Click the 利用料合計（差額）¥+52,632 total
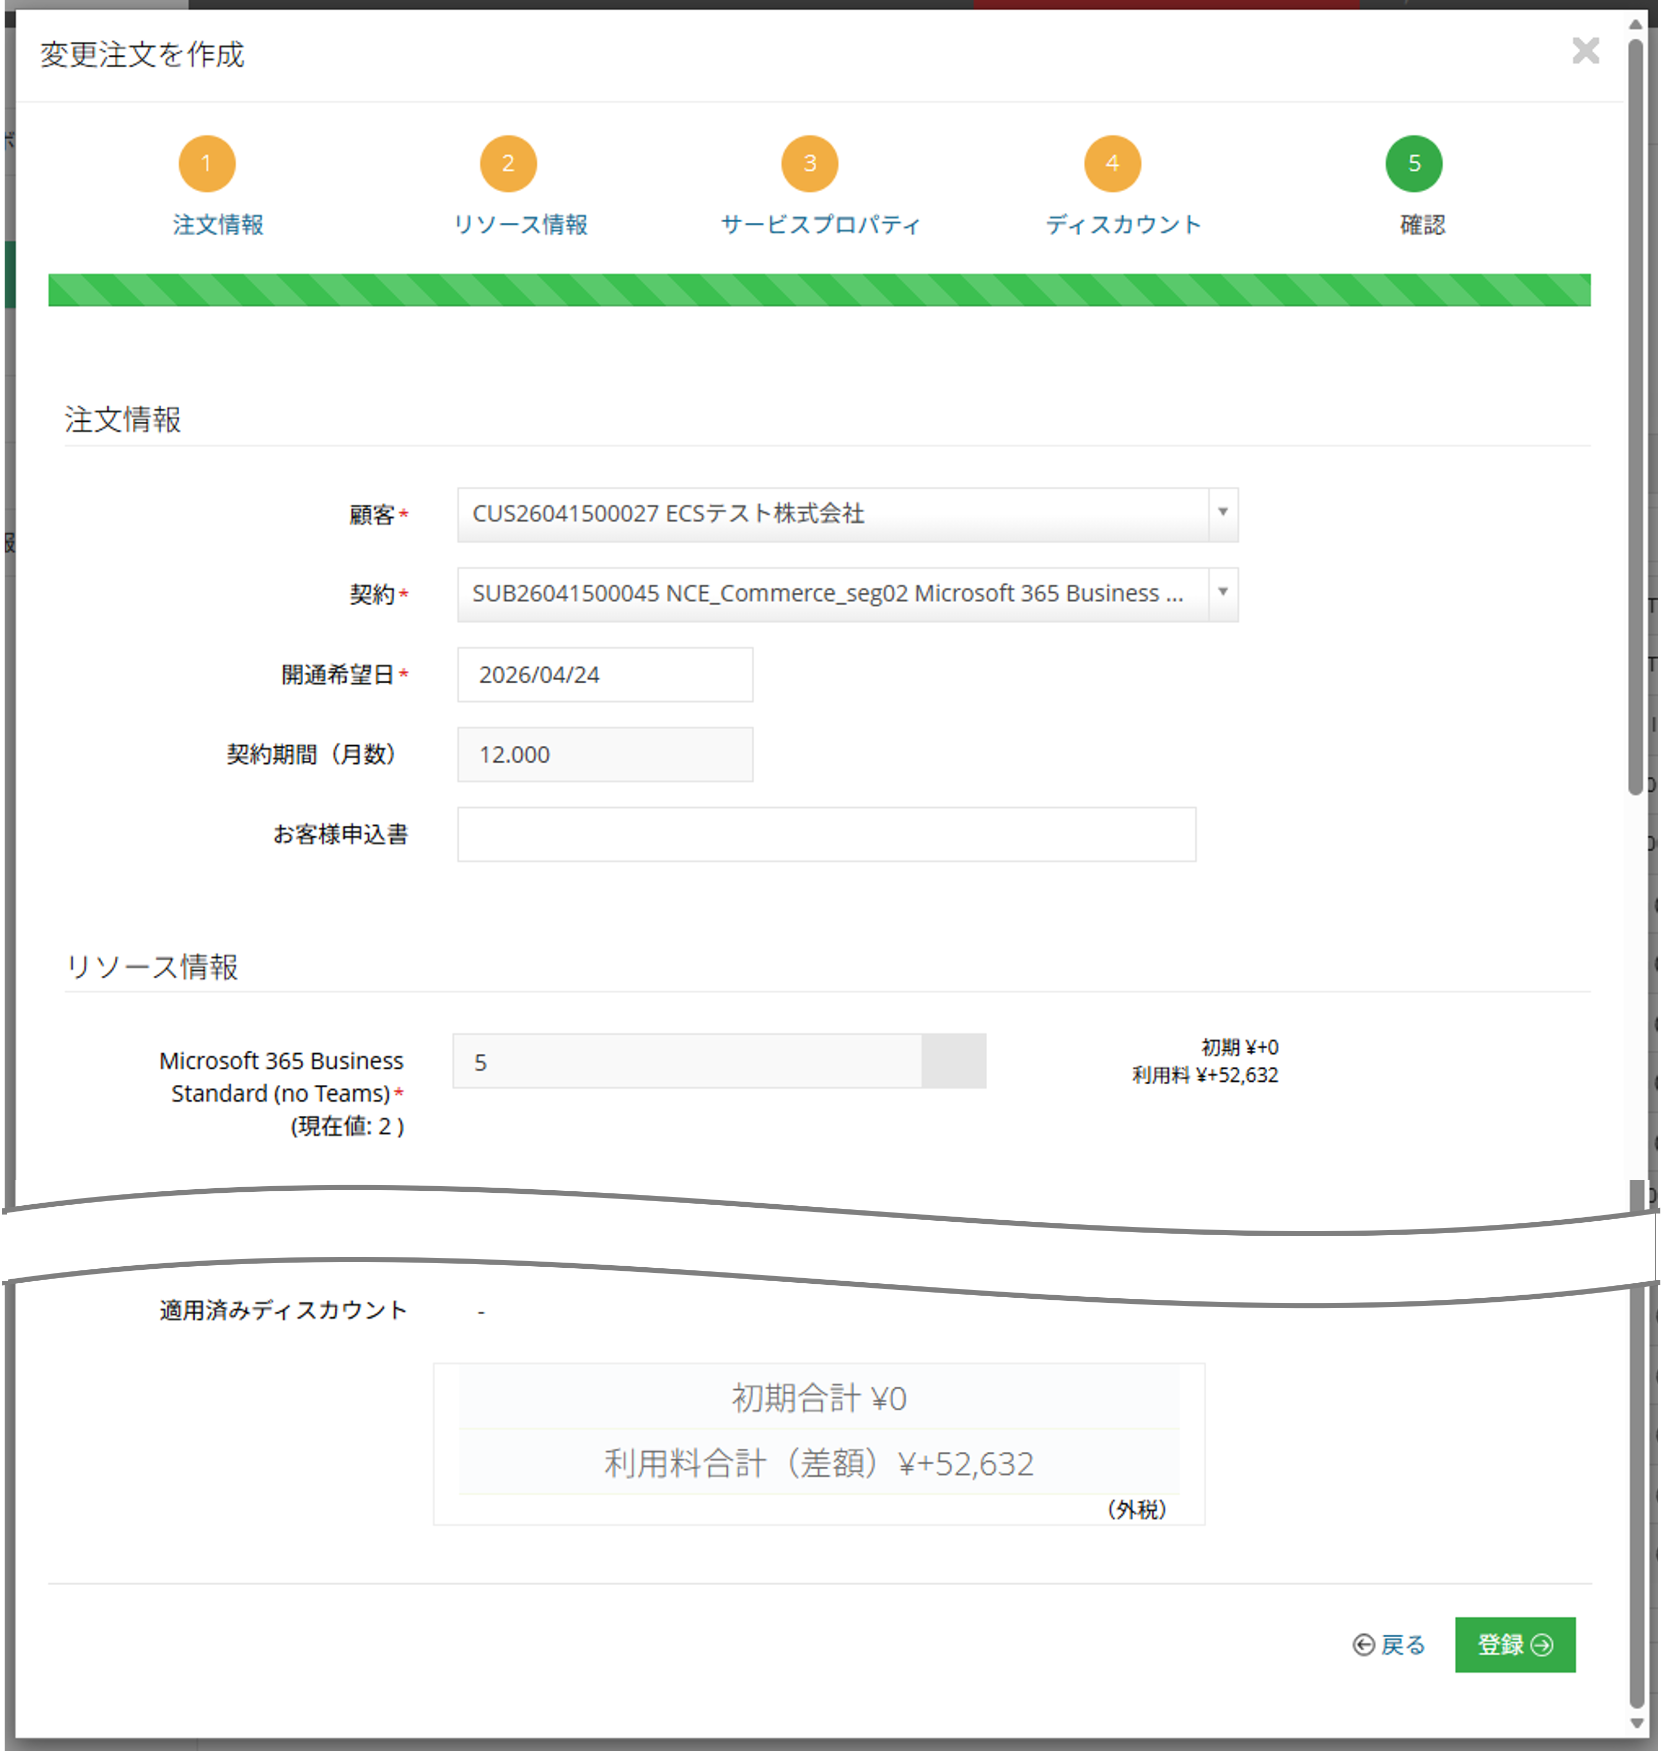The image size is (1665, 1751). tap(818, 1463)
